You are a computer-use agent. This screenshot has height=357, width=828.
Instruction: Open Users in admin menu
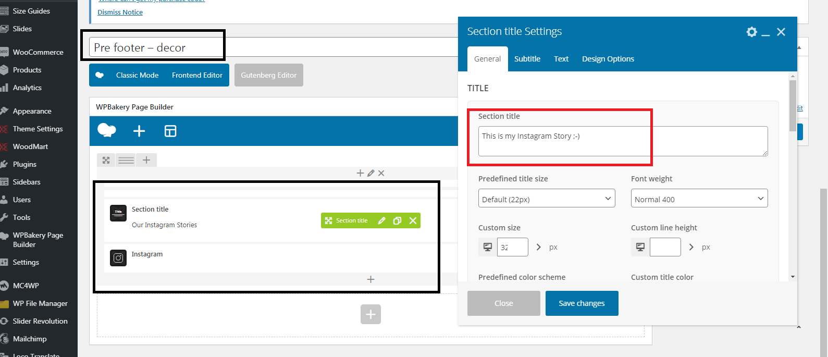pyautogui.click(x=22, y=200)
